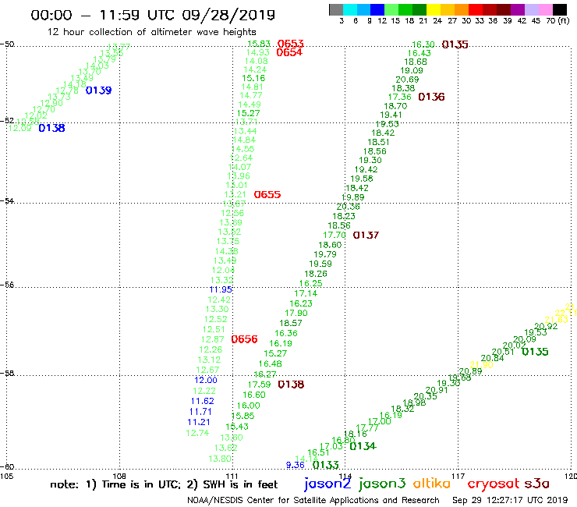Image resolution: width=577 pixels, height=507 pixels.
Task: Select the yellow legend swatch near 24 ft
Action: (x=434, y=9)
